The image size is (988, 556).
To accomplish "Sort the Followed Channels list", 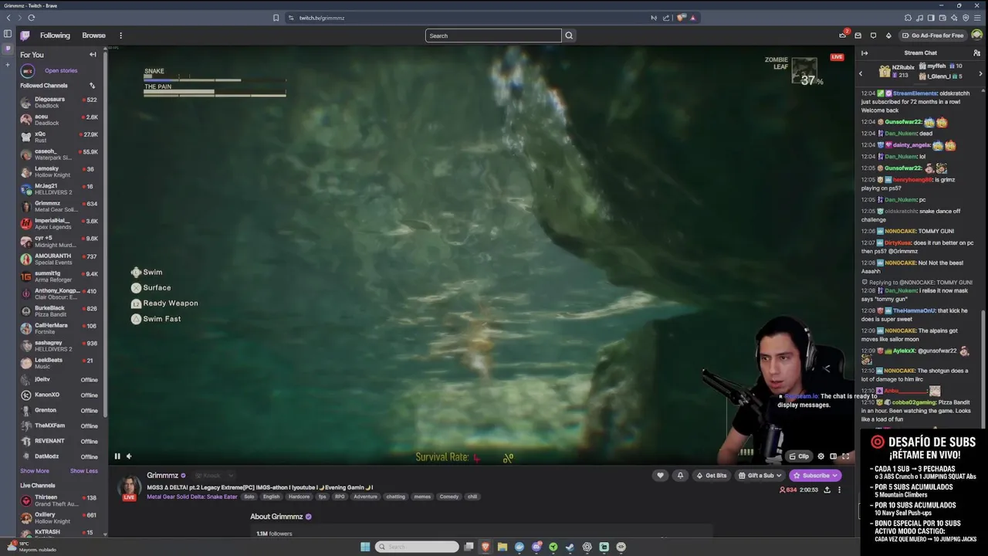I will pyautogui.click(x=93, y=86).
